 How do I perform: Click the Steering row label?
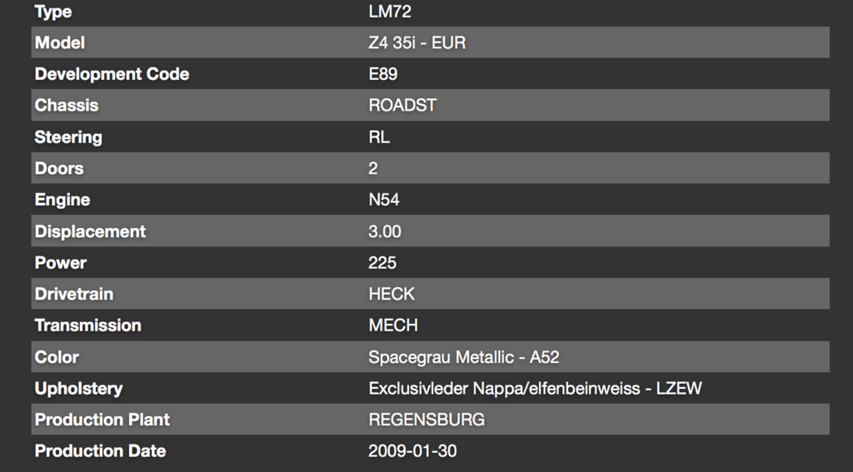click(68, 137)
